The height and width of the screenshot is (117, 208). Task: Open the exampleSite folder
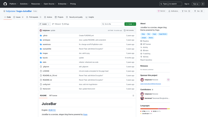click(47, 49)
